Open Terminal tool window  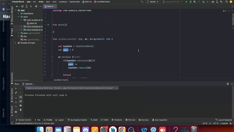coord(130,120)
